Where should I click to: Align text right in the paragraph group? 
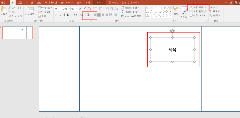tap(103, 15)
